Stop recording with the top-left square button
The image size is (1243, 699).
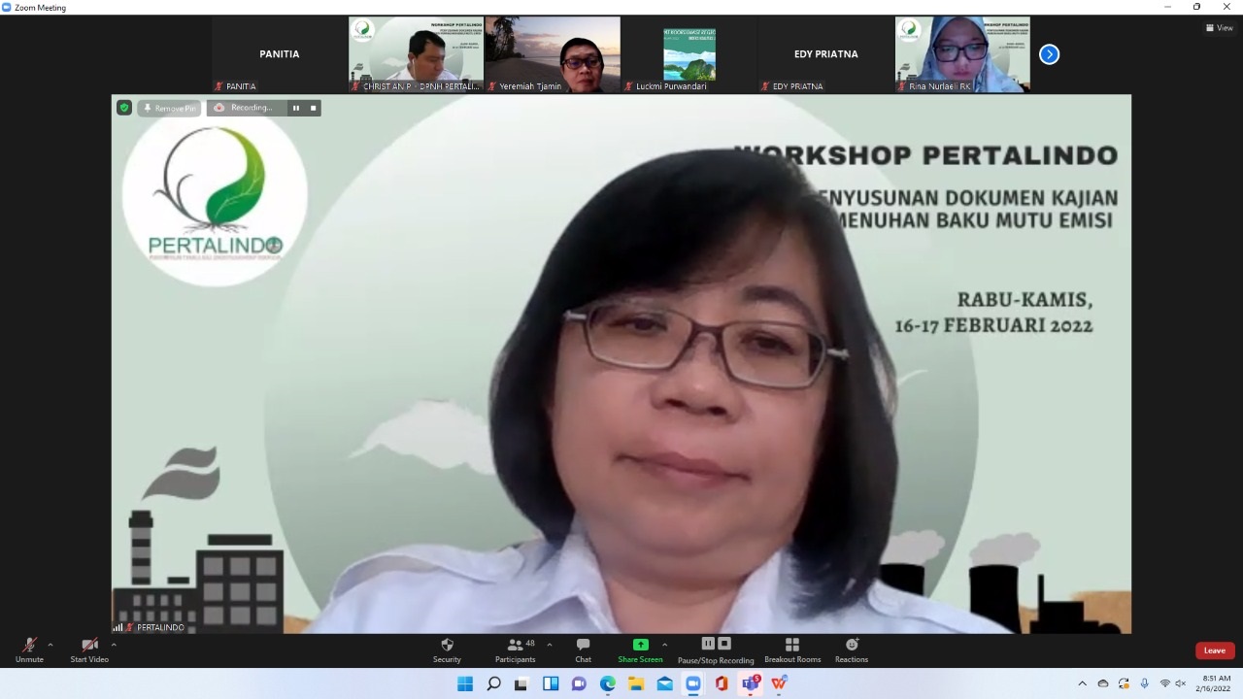coord(313,108)
